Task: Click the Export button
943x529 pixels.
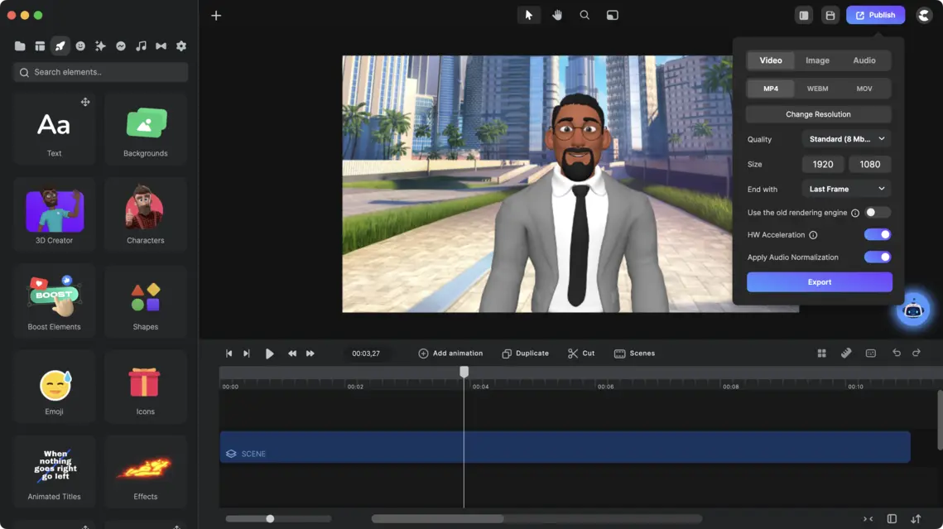Action: coord(819,282)
